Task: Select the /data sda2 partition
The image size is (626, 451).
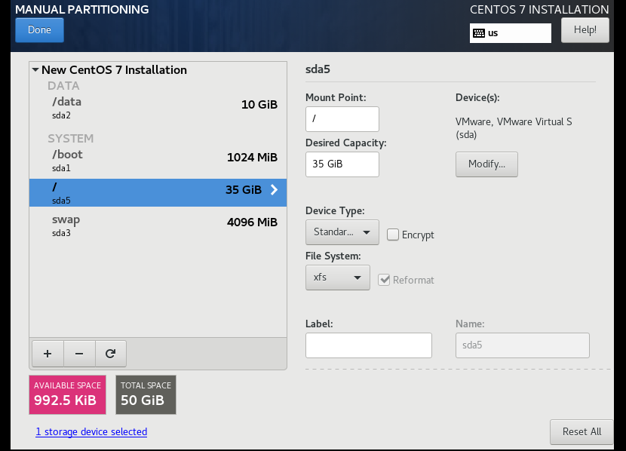Action: (x=158, y=108)
